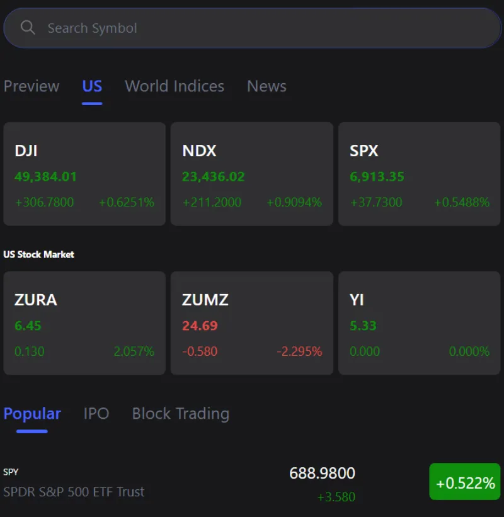The height and width of the screenshot is (517, 504).
Task: Switch to the Preview tab
Action: pyautogui.click(x=31, y=86)
